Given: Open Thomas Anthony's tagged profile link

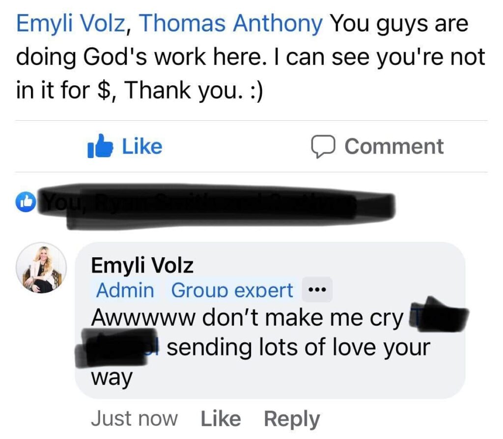Looking at the screenshot, I should [231, 23].
